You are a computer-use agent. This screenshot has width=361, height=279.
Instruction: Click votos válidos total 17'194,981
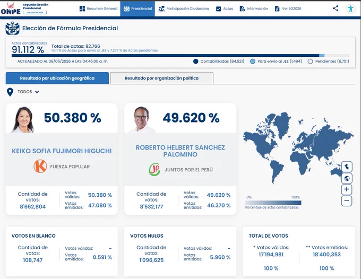coord(271,255)
